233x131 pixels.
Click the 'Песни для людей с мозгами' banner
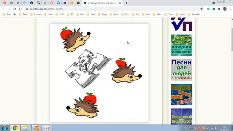click(181, 70)
